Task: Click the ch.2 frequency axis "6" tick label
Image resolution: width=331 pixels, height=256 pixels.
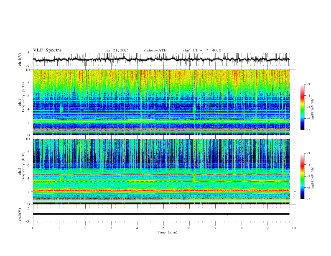Action: [x=29, y=165]
